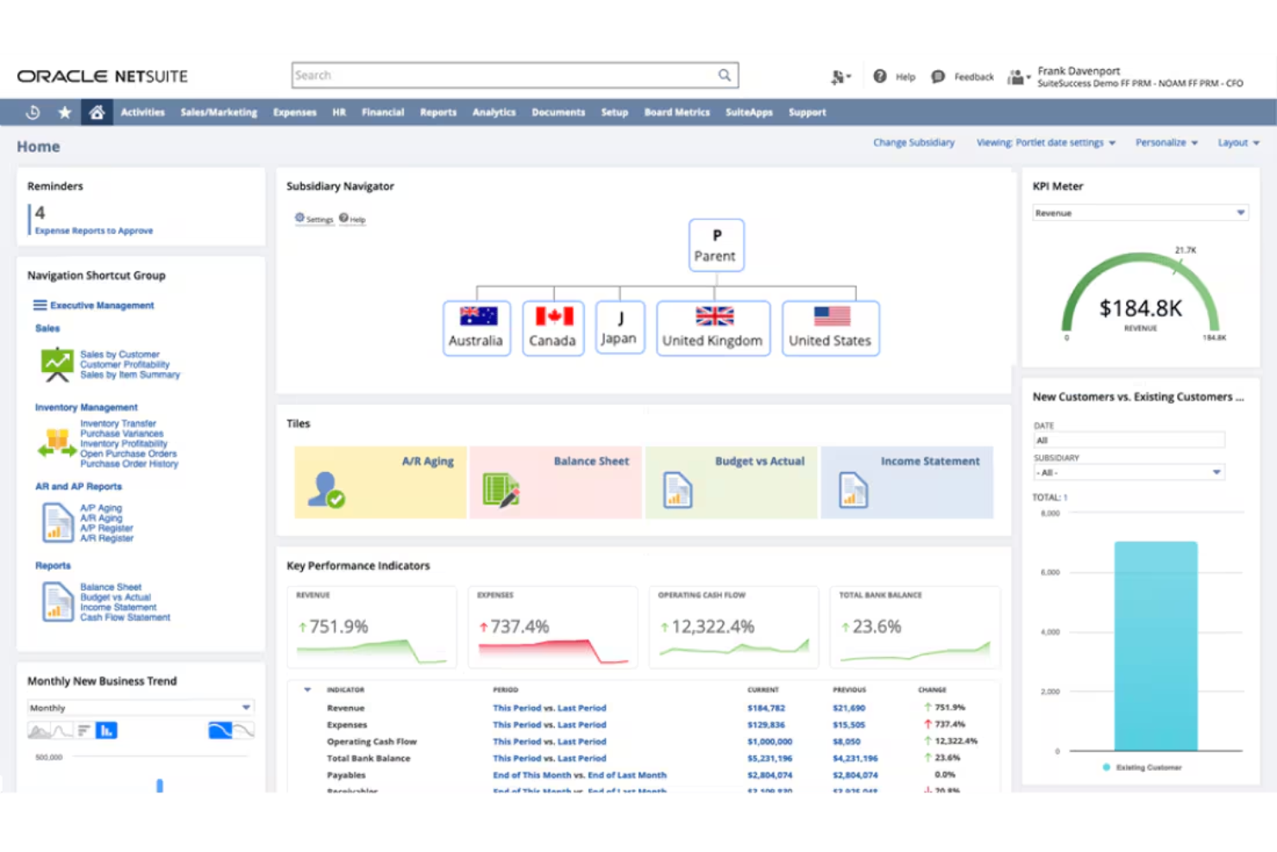Click the Existing Customer bar in chart

pyautogui.click(x=1155, y=647)
